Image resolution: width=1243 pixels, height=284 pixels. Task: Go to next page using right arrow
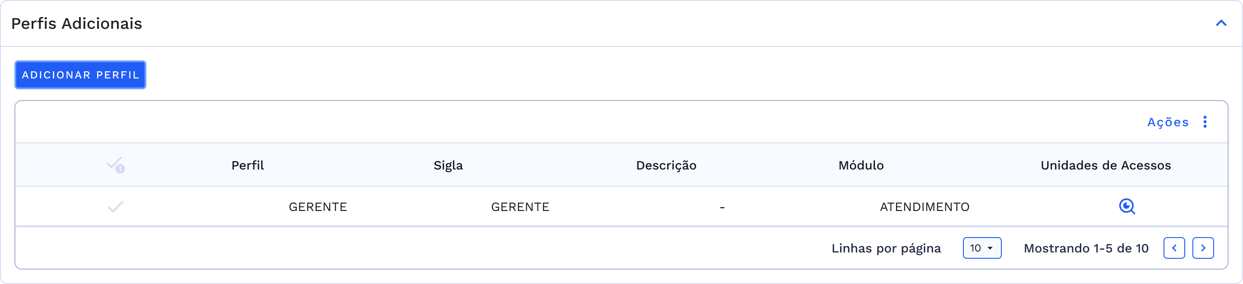tap(1203, 248)
